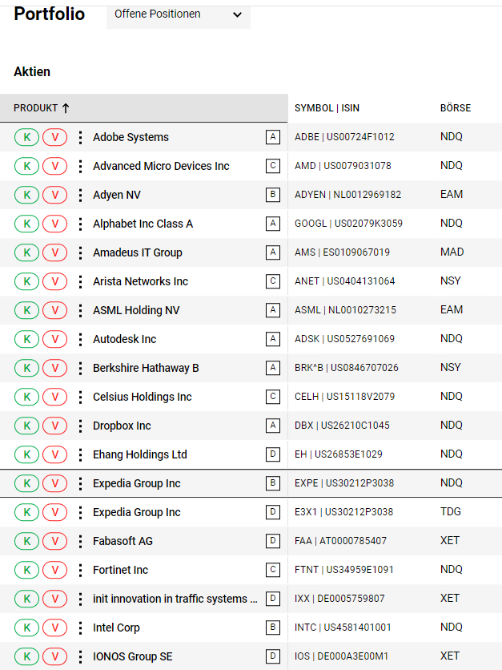Click the K buy icon for Intel Corp
The height and width of the screenshot is (670, 502).
click(x=26, y=628)
